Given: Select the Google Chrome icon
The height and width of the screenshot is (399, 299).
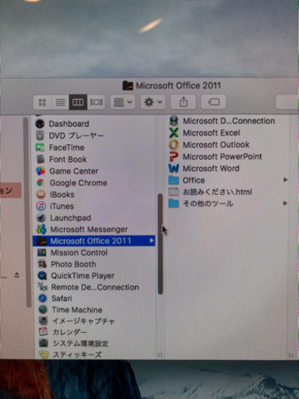Looking at the screenshot, I should pos(40,183).
